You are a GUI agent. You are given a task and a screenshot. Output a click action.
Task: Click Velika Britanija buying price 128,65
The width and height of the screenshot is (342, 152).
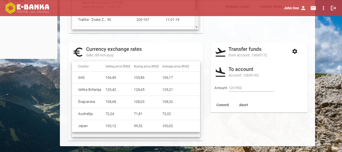[139, 90]
